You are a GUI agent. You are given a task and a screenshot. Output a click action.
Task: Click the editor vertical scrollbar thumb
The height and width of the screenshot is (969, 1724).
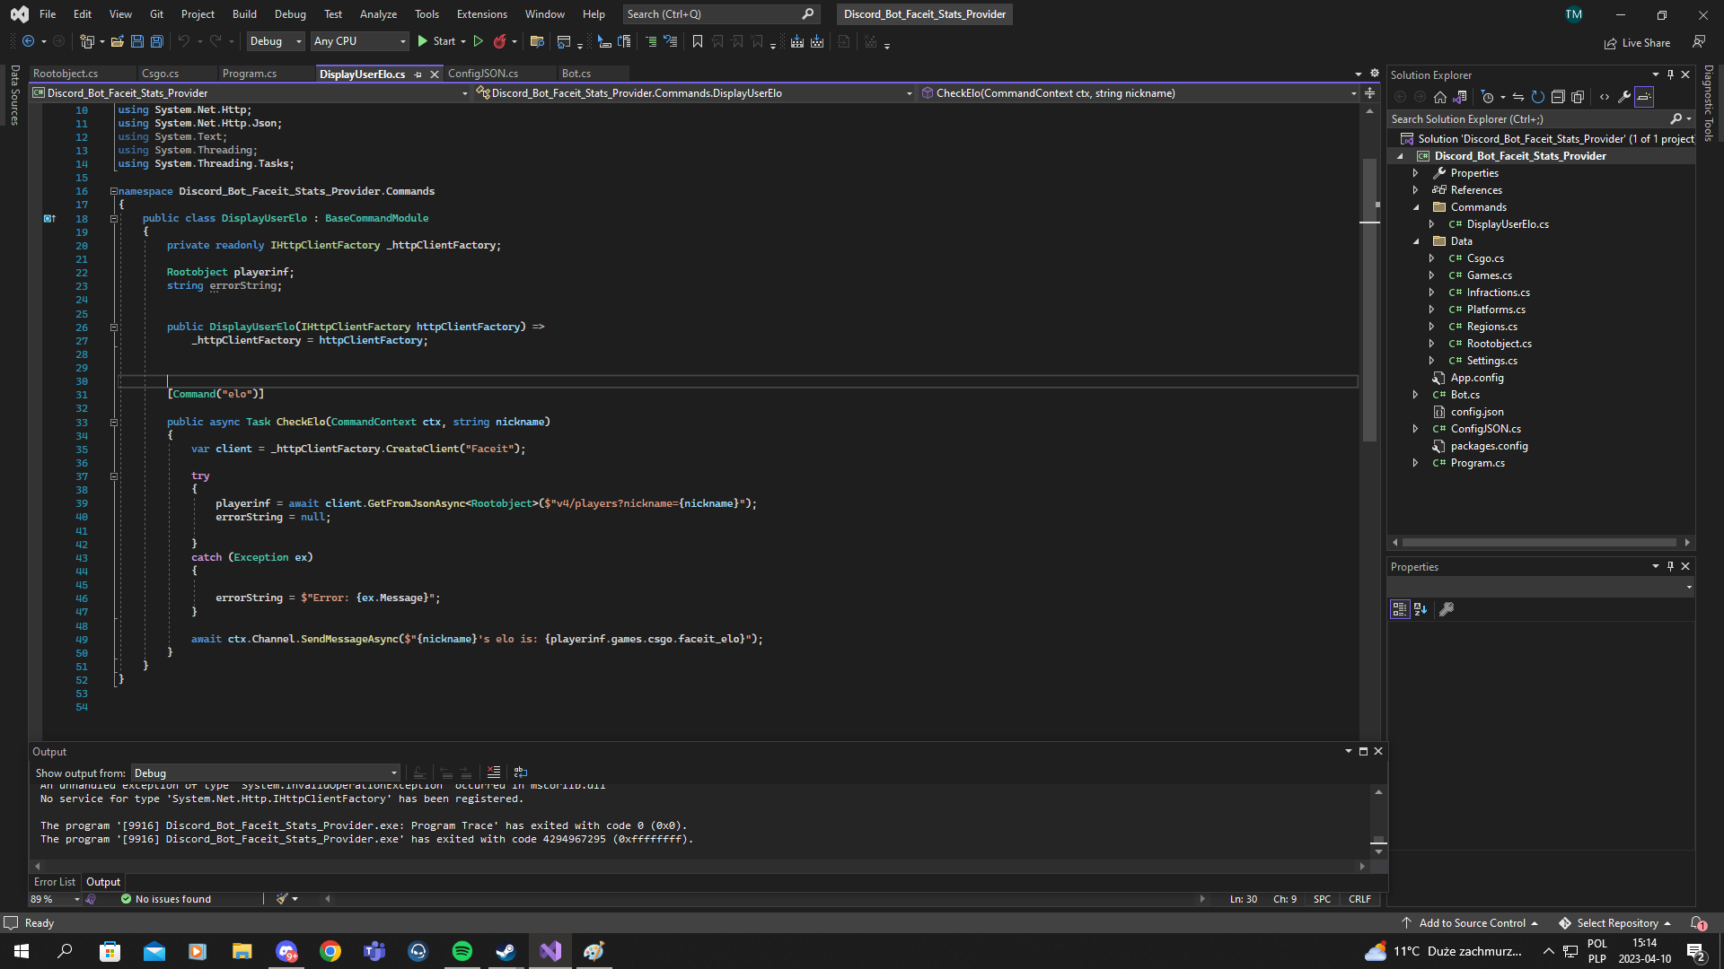[x=1369, y=296]
